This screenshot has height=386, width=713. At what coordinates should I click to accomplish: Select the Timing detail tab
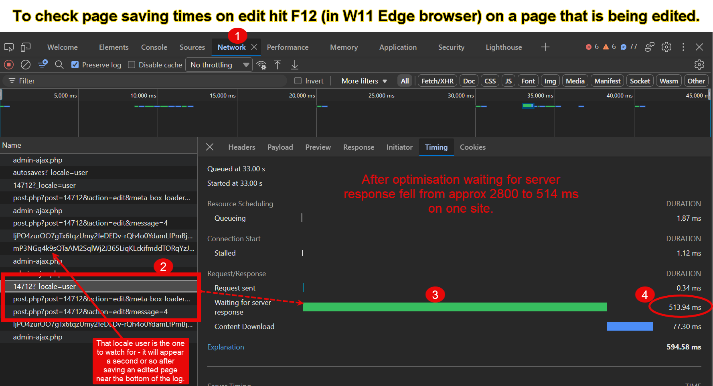coord(436,147)
